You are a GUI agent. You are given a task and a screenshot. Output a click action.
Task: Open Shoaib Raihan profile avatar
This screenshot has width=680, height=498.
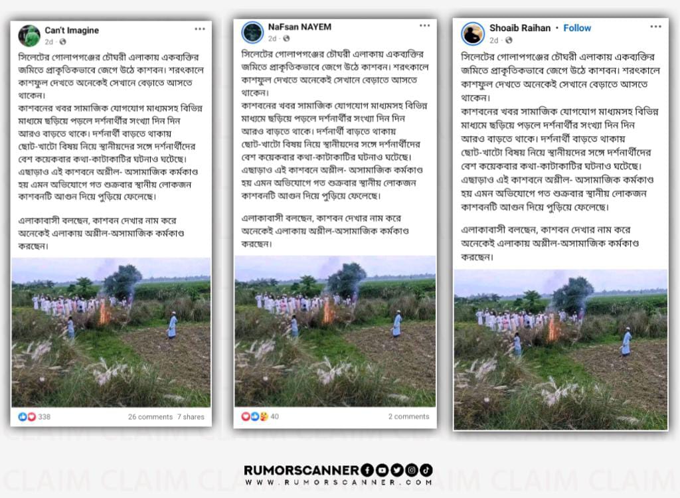click(x=472, y=34)
